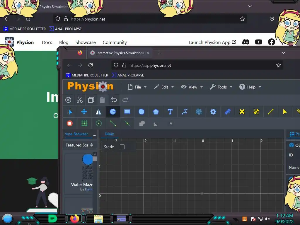Click the Copy icon in the toolbar

click(x=91, y=100)
